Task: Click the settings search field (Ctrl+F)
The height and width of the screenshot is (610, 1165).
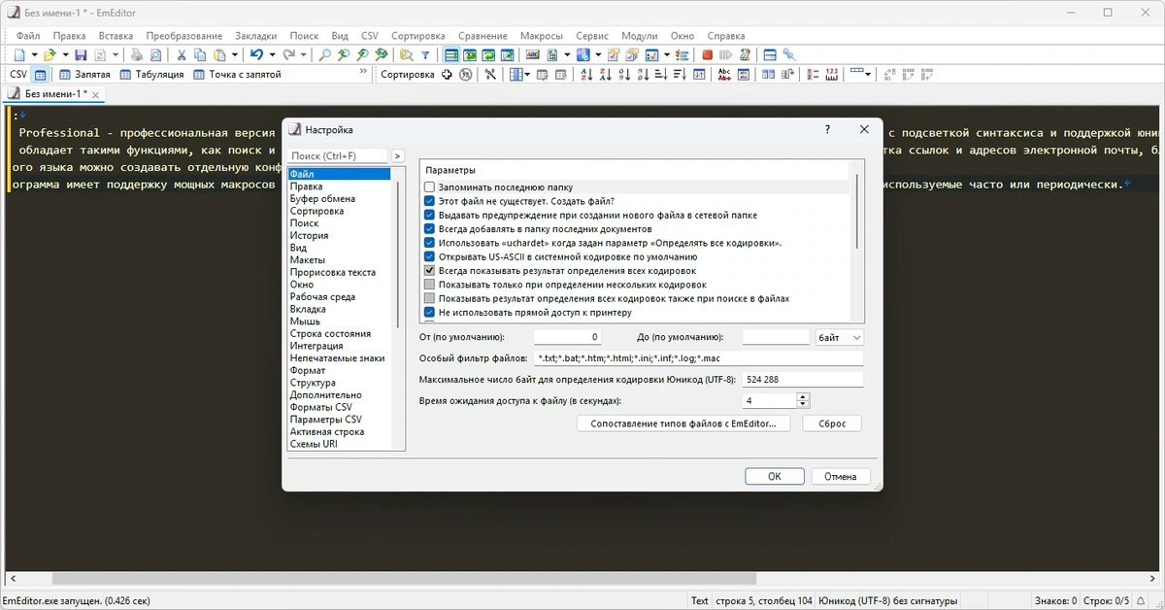Action: 338,155
